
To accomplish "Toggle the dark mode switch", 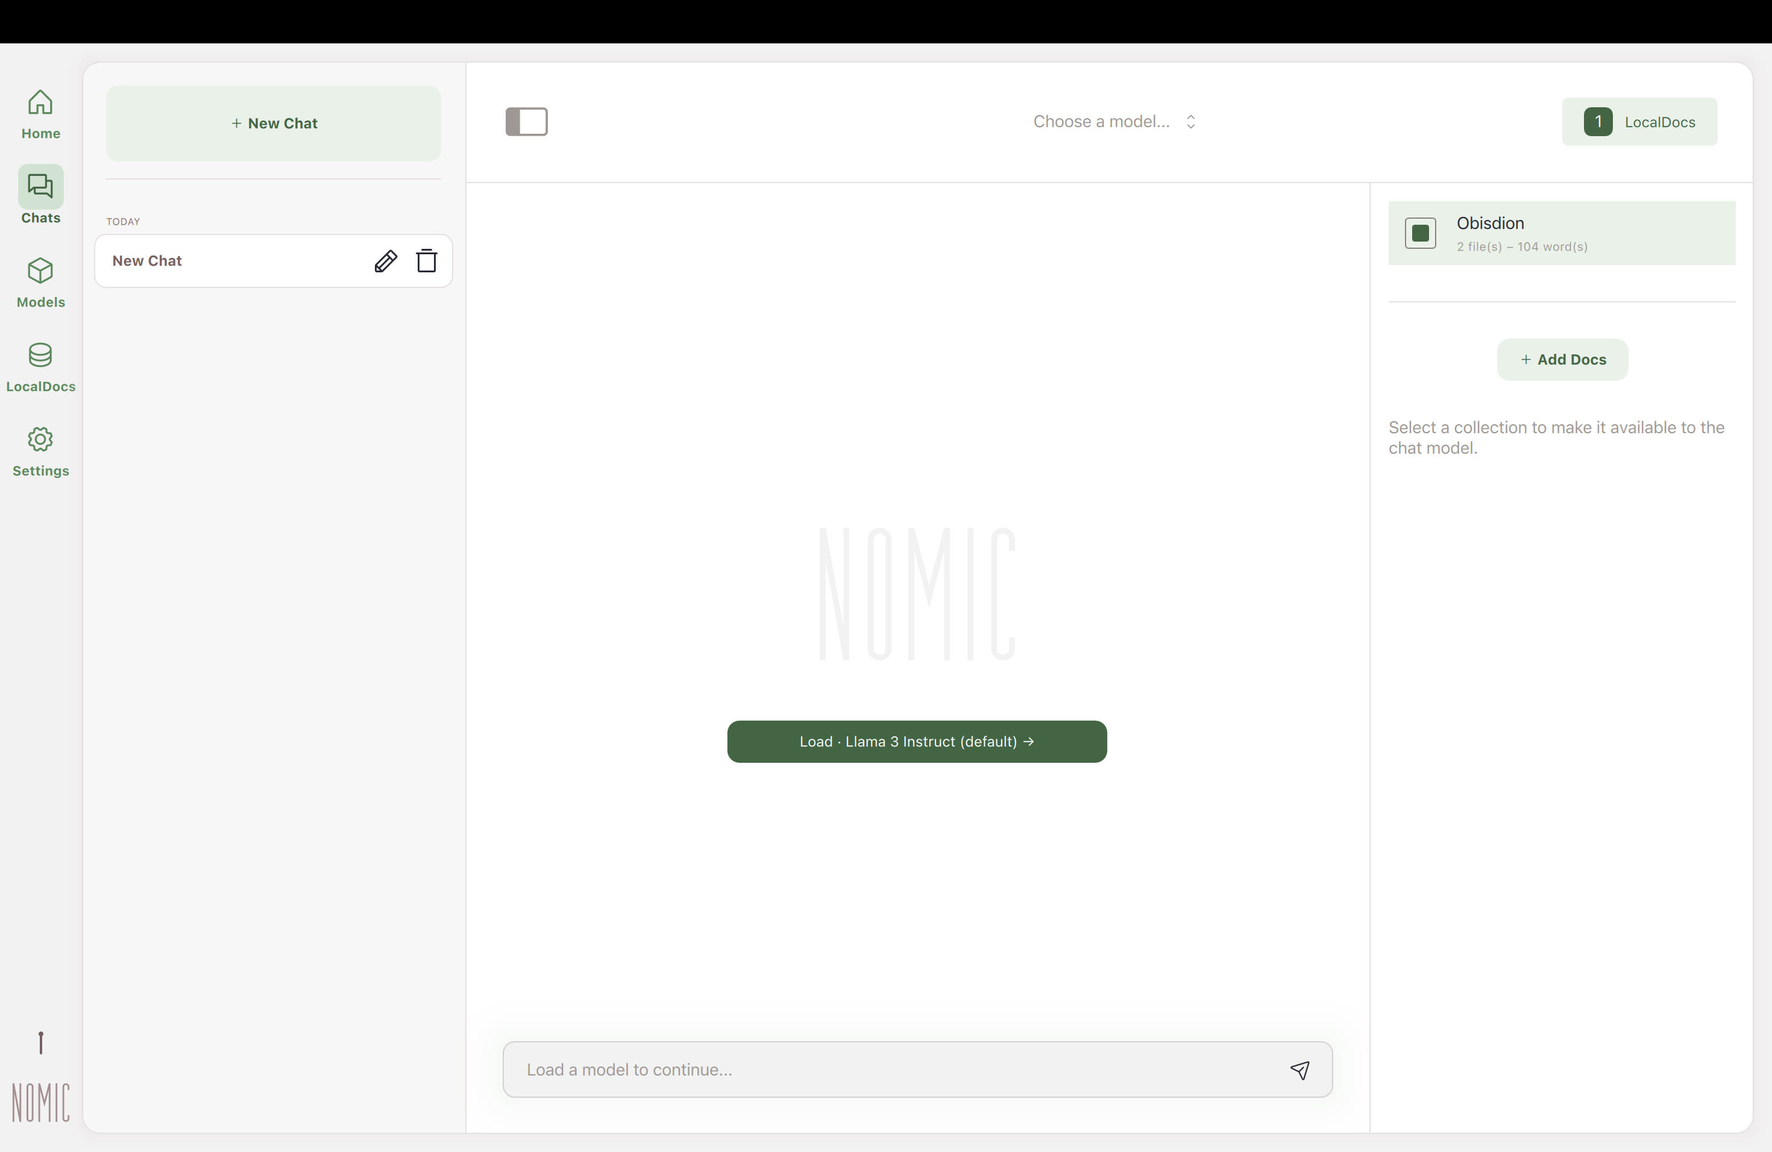I will click(x=526, y=120).
